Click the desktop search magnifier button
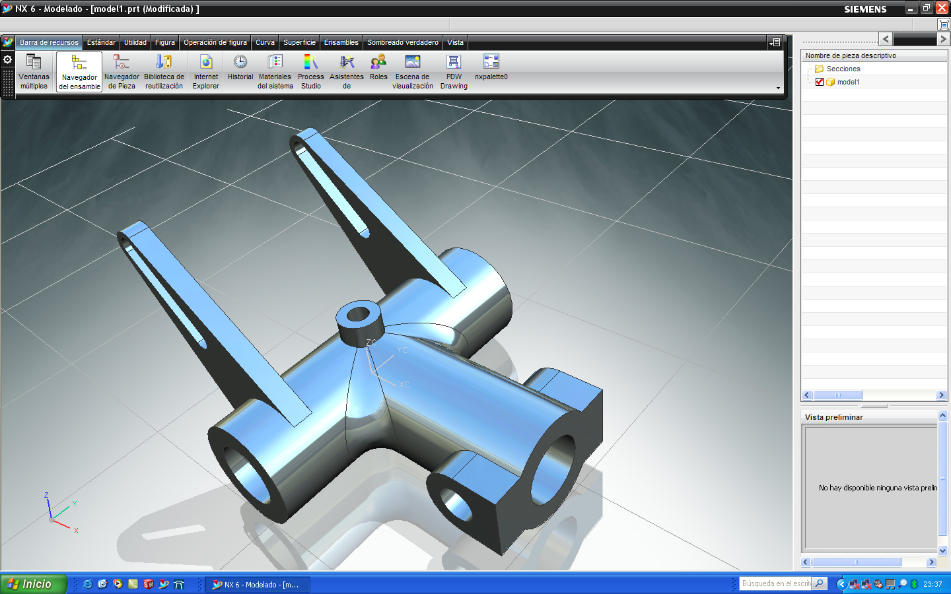The image size is (951, 594). (820, 583)
